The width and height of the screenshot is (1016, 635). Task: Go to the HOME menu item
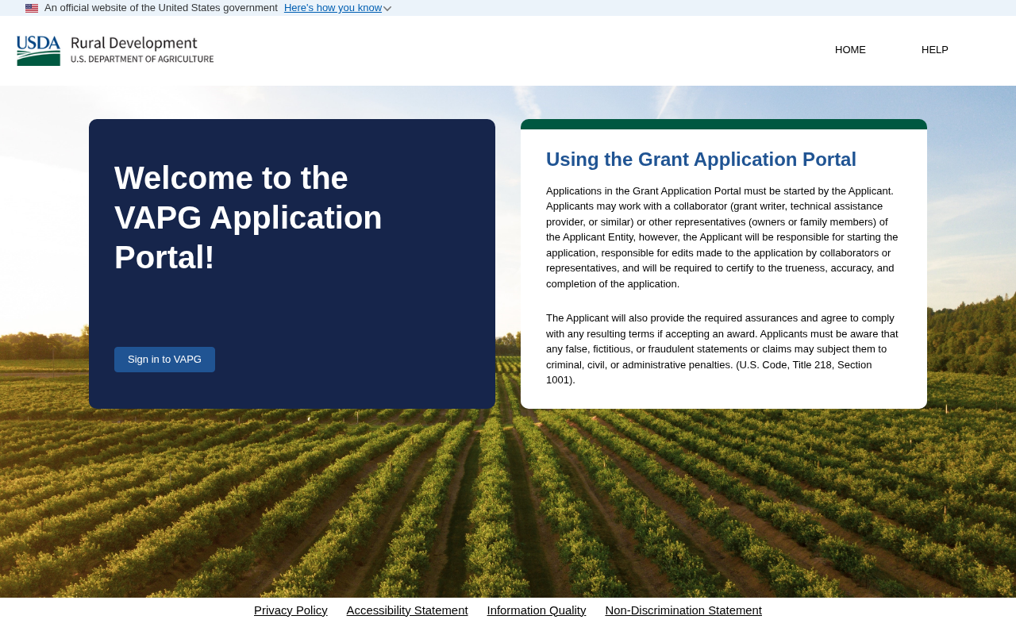[850, 50]
